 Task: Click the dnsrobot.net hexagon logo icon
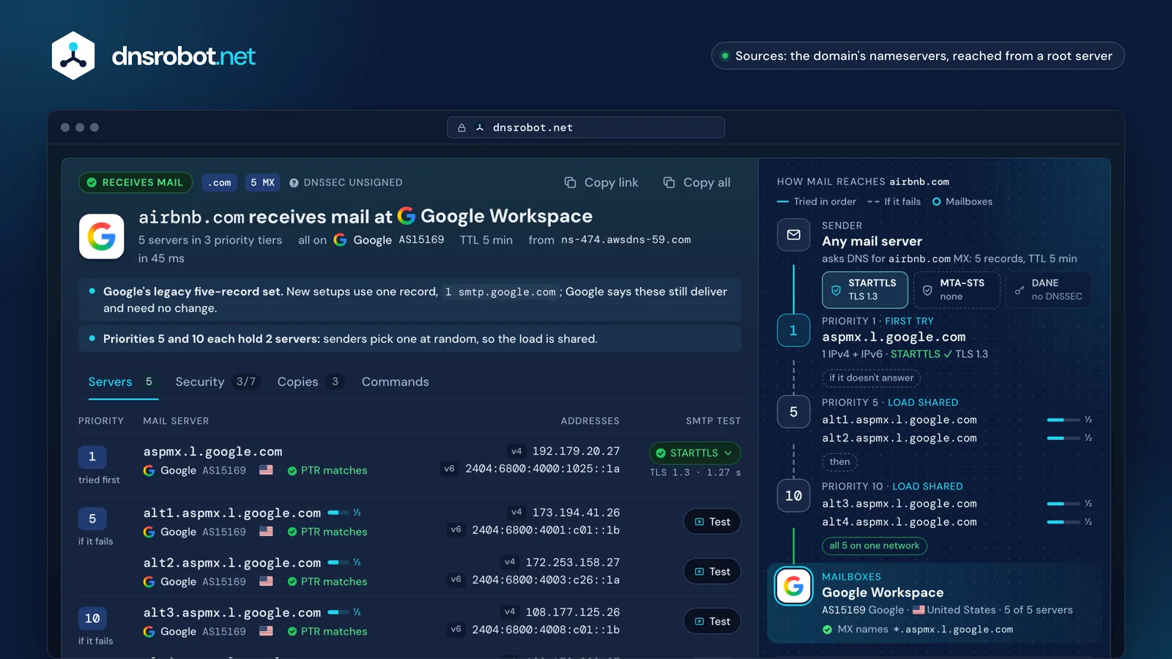point(73,56)
